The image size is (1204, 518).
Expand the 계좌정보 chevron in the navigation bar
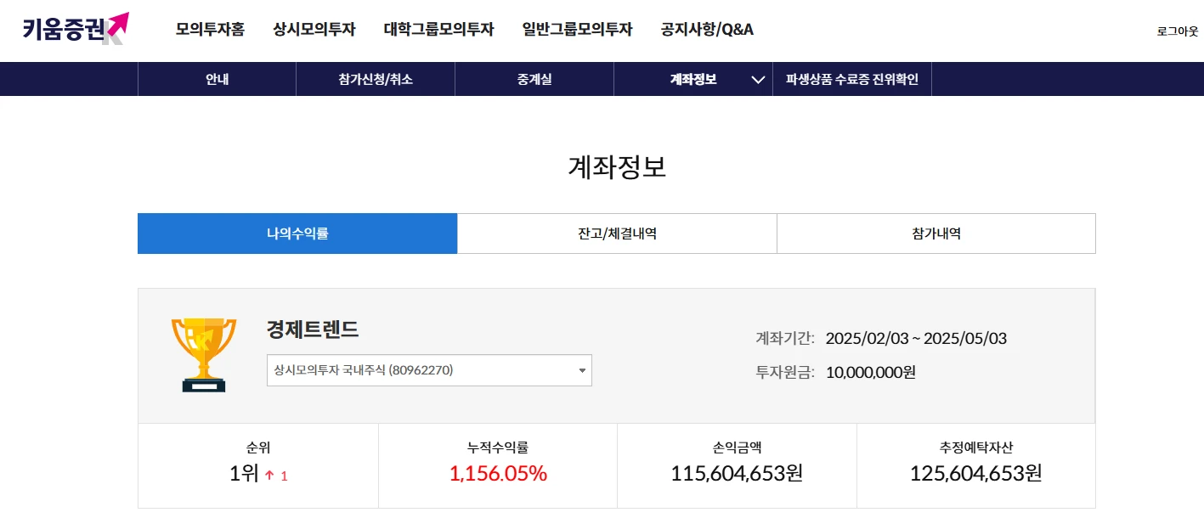[755, 78]
